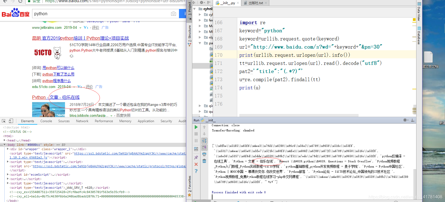Close the Run tab with the red X
The height and width of the screenshot is (202, 445).
[x=196, y=164]
